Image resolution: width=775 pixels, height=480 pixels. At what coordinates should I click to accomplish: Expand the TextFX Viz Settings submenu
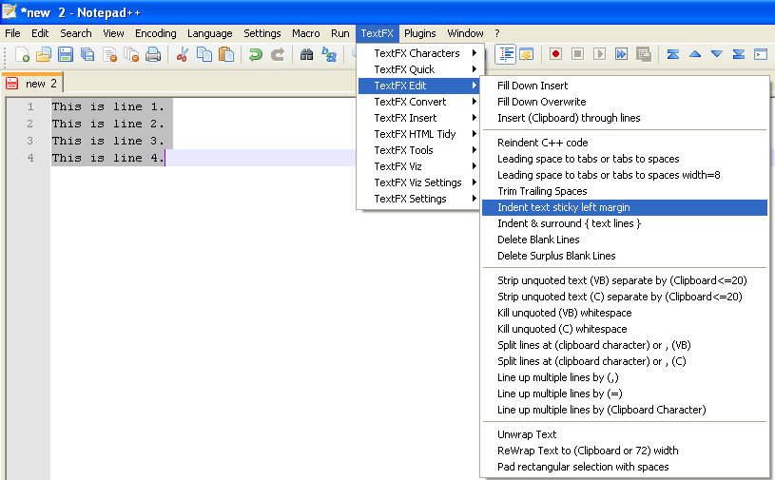click(x=418, y=182)
